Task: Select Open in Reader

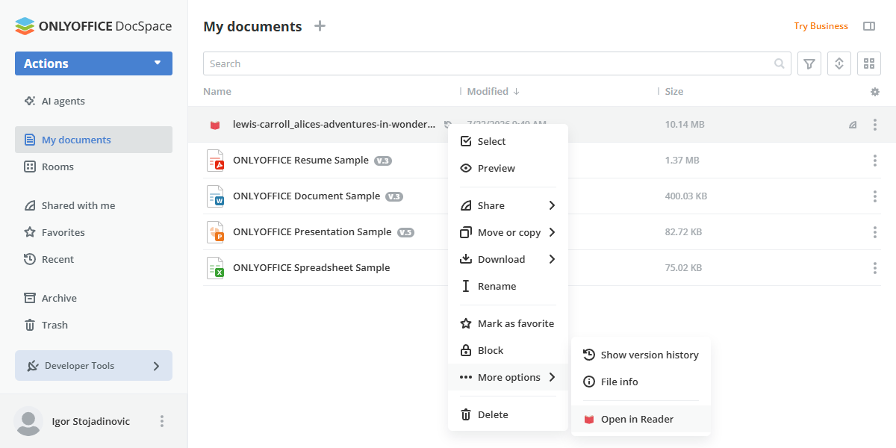Action: pos(641,419)
